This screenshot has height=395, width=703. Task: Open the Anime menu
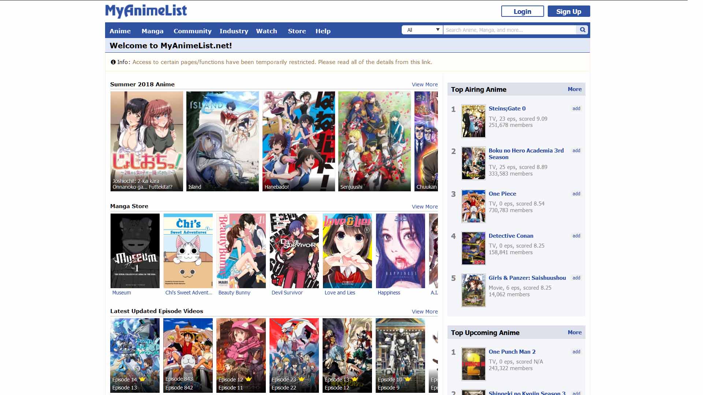pos(120,31)
